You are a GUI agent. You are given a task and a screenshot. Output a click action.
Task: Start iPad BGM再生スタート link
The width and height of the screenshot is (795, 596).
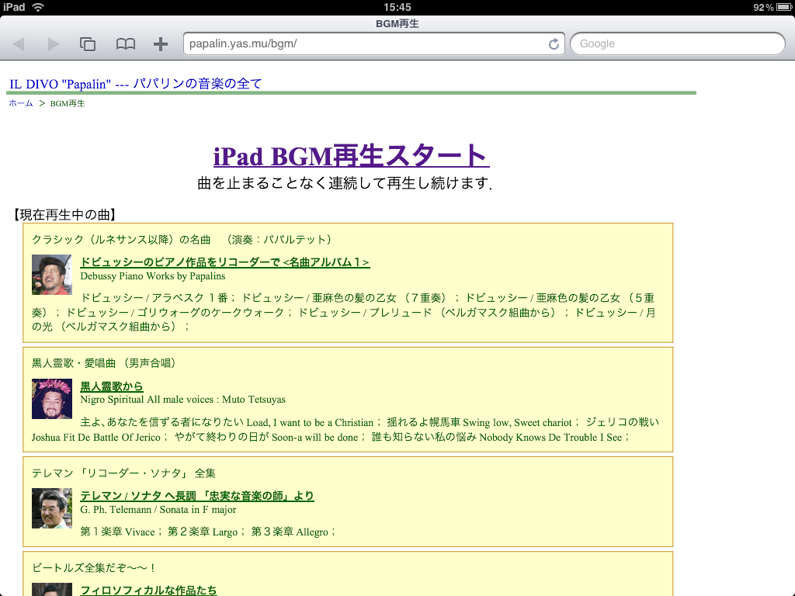coord(352,155)
